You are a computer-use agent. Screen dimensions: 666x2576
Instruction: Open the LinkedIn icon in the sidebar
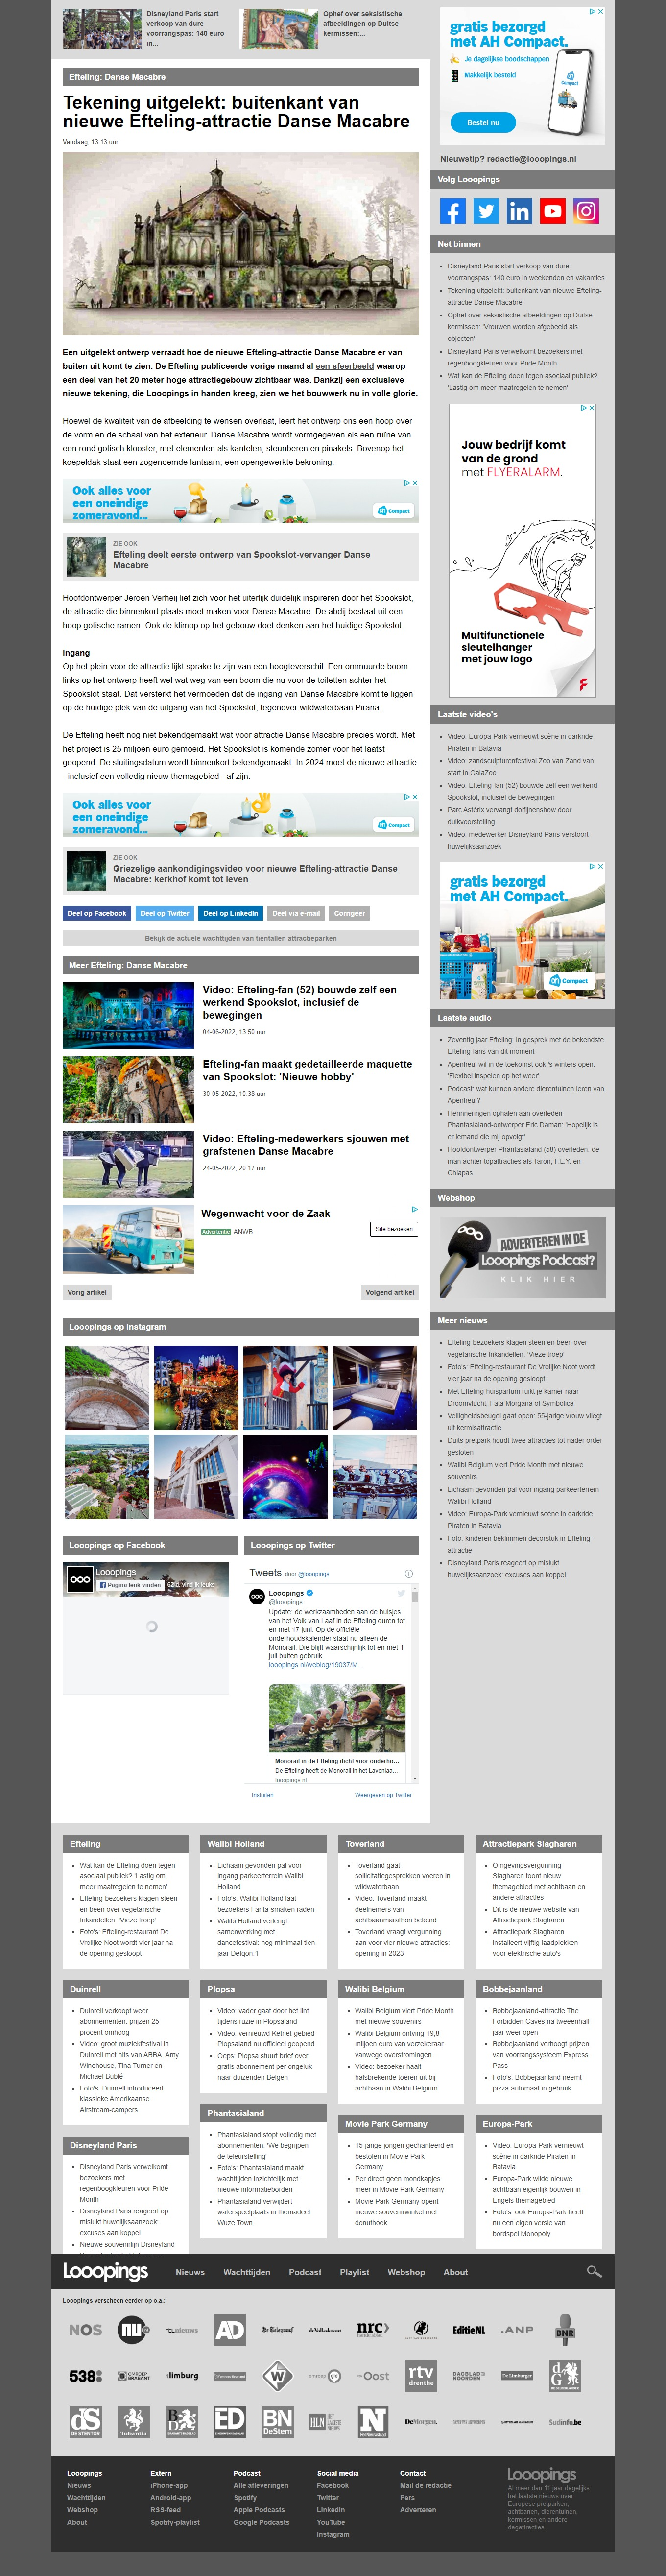pos(519,211)
